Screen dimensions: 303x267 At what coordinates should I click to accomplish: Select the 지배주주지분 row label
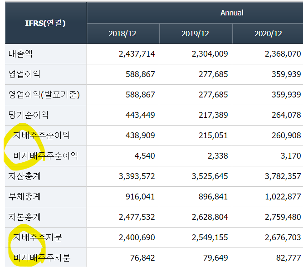coord(38,238)
